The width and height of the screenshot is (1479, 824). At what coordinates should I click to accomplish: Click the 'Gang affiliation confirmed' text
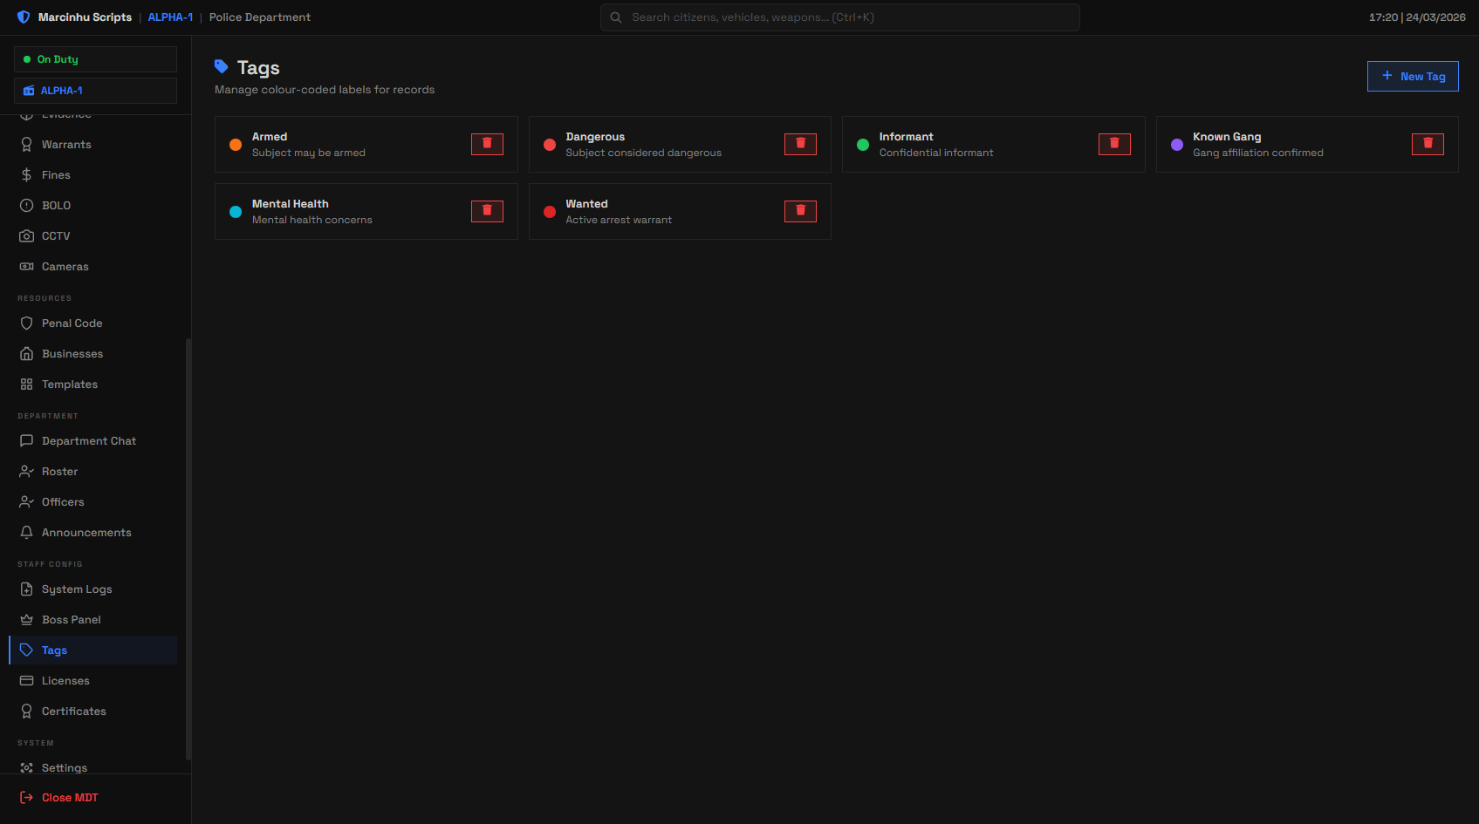click(x=1258, y=153)
